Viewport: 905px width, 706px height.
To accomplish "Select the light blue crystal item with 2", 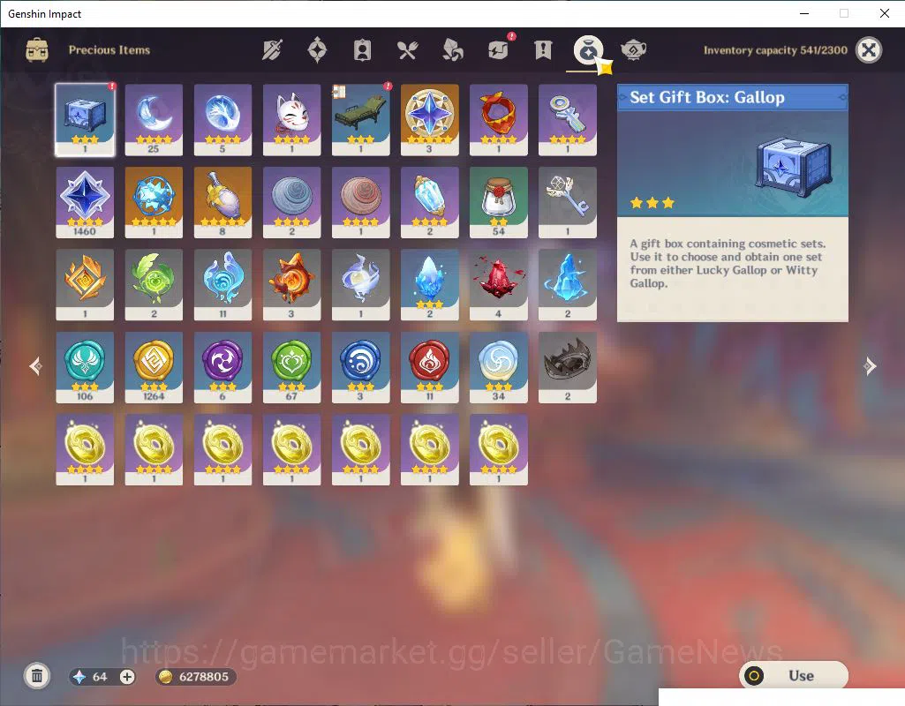I will tap(429, 202).
